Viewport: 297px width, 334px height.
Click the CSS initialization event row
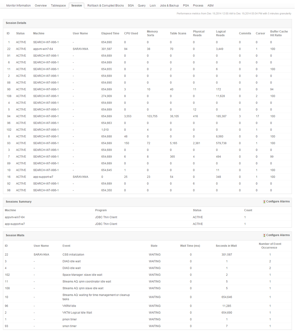click(73, 255)
